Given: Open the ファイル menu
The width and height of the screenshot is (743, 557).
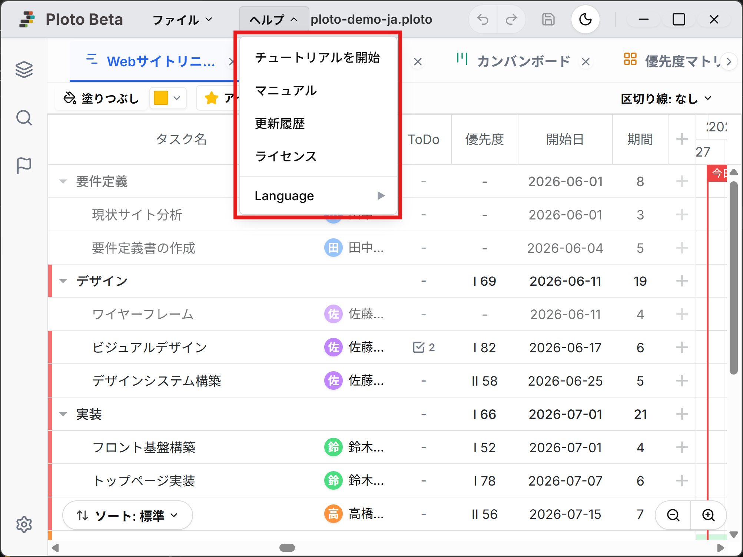Looking at the screenshot, I should [182, 19].
